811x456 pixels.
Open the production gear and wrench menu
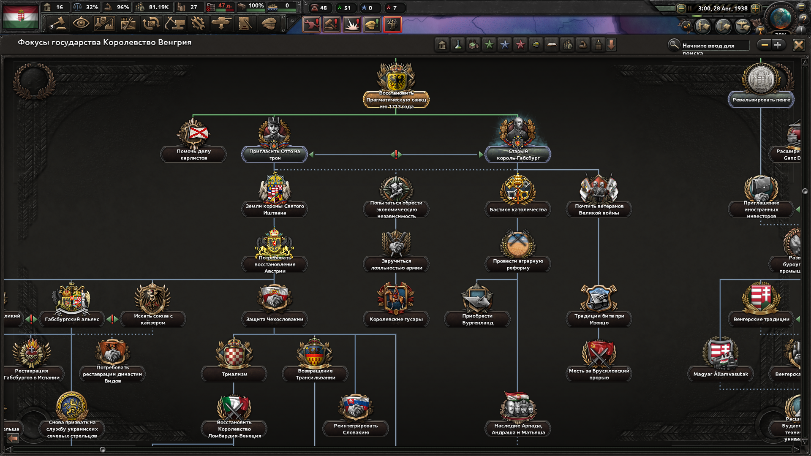(198, 24)
